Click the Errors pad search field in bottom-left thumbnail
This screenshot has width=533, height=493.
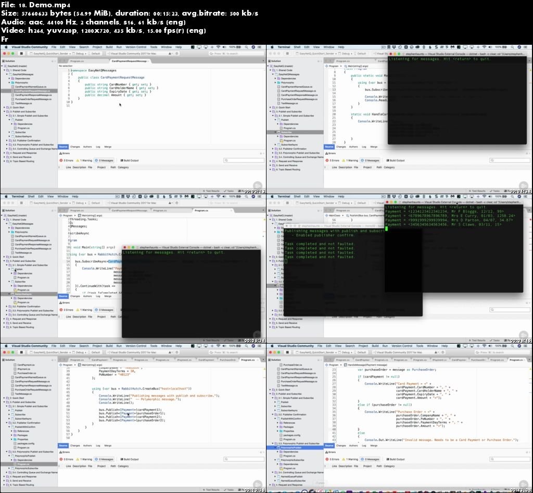coord(245,459)
